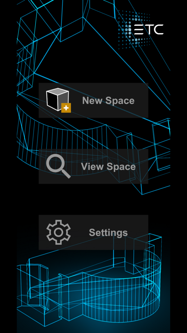Choose the Settings menu entry
Image resolution: width=187 pixels, height=333 pixels.
93,232
